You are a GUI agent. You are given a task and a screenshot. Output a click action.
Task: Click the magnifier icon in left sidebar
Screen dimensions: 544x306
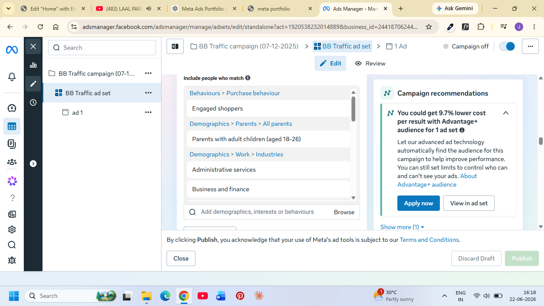tap(12, 245)
